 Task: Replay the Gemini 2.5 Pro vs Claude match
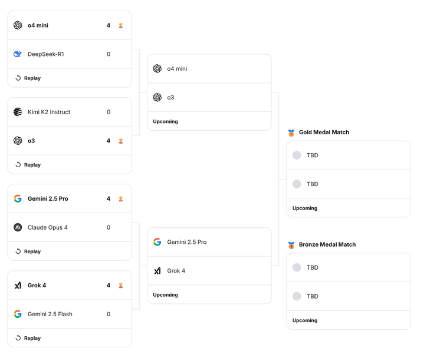click(28, 251)
